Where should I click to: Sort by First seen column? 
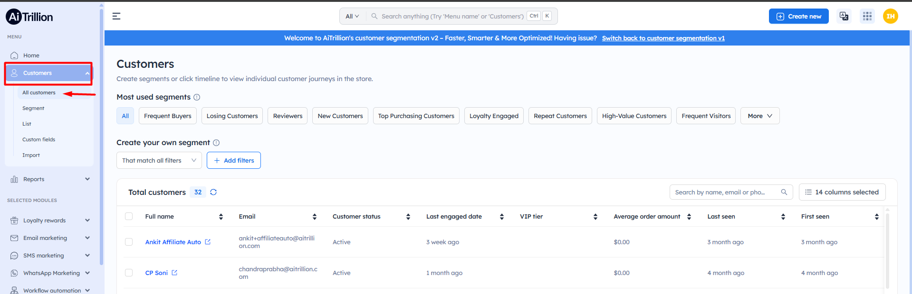click(877, 217)
